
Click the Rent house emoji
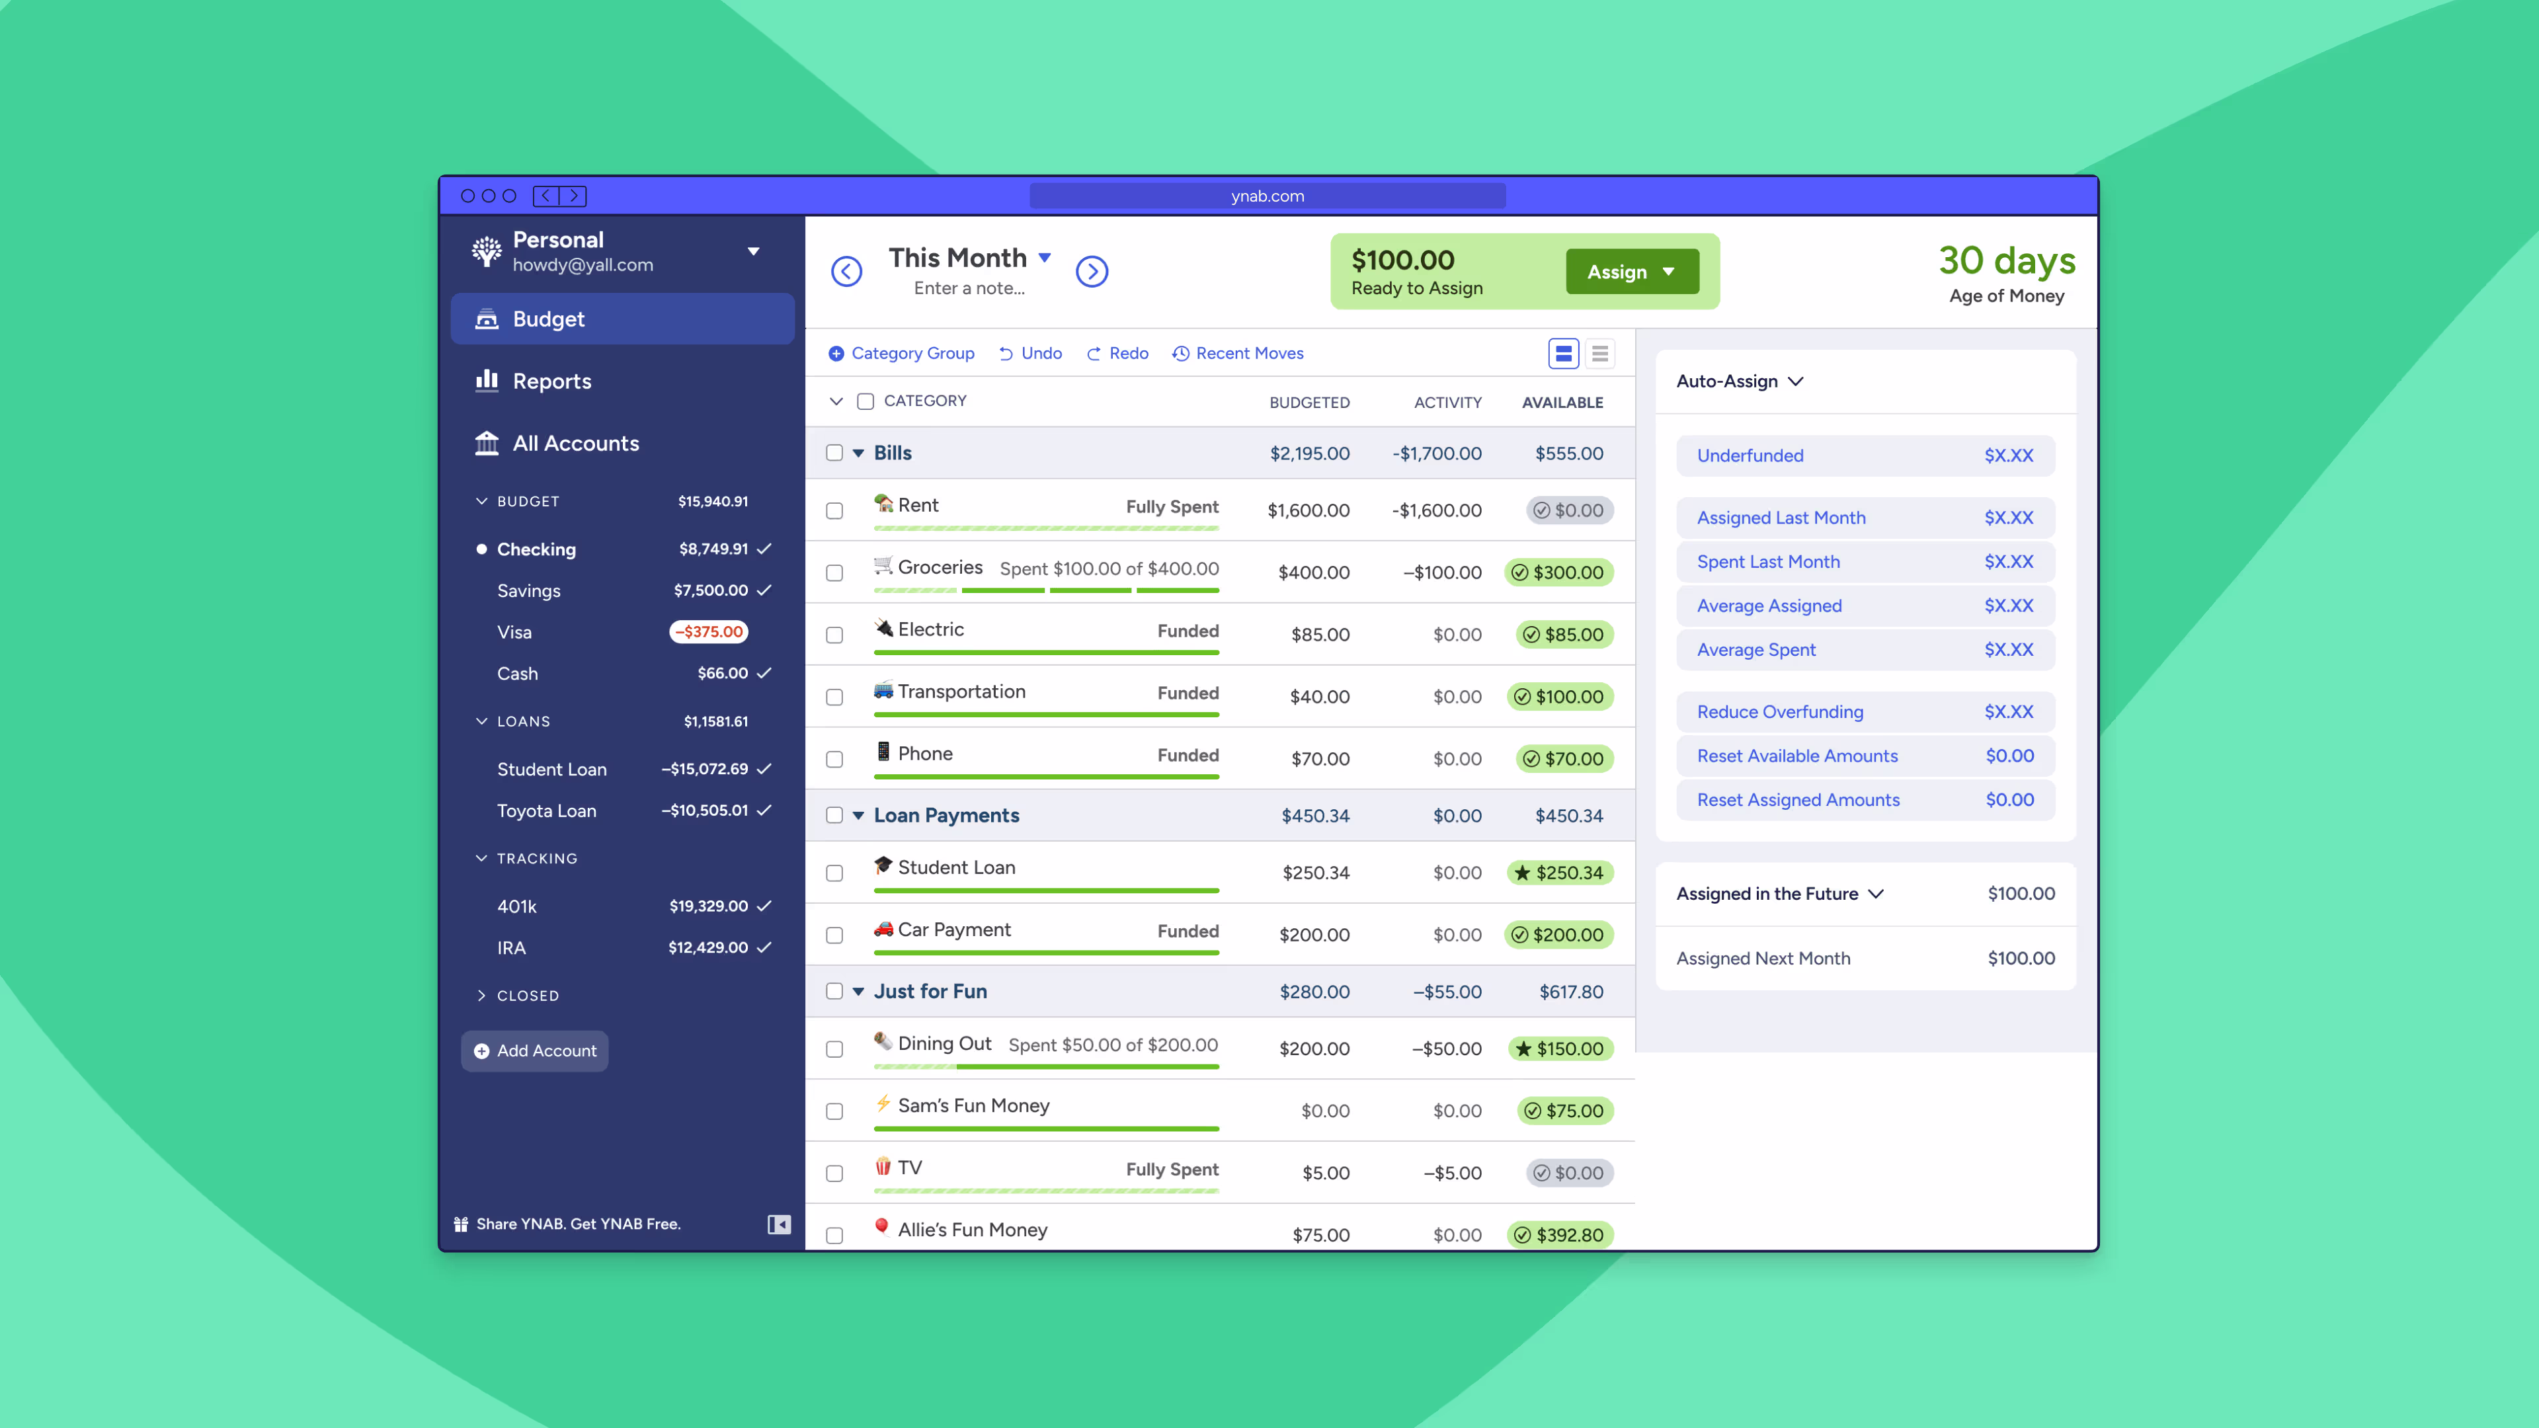click(883, 504)
